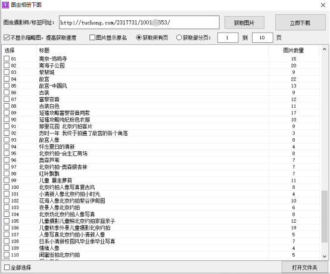Viewport: 330px width, 274px height.
Task: Click the 获取图片 button
Action: click(x=244, y=23)
